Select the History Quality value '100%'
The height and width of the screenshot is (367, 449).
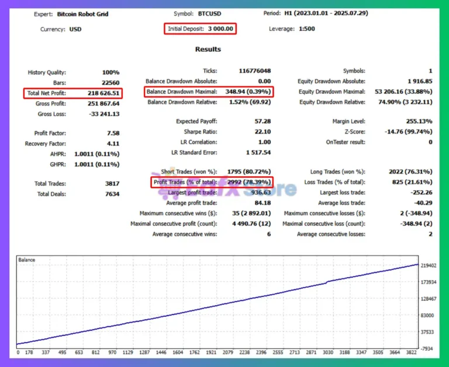tap(110, 72)
